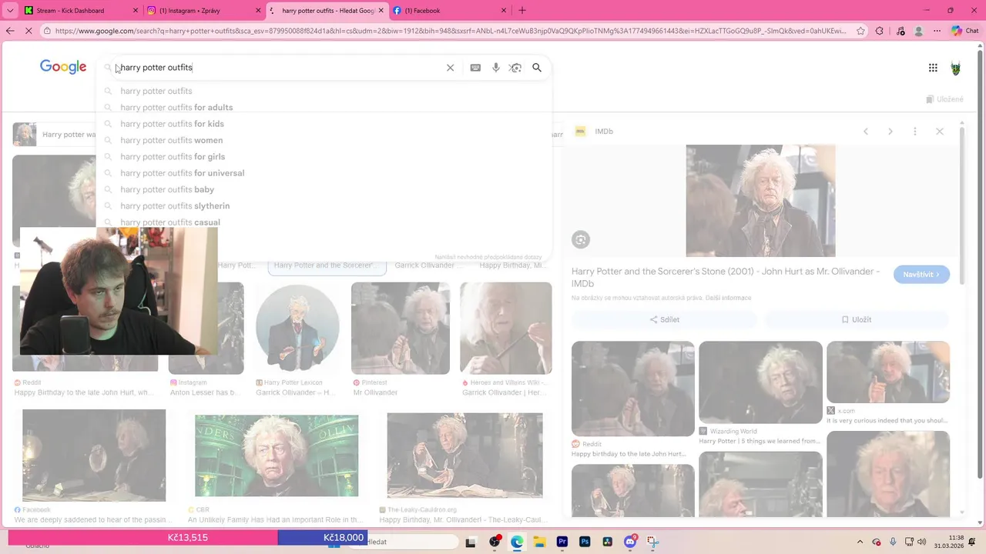Launch Adobe Photoshop from taskbar

[x=585, y=542]
